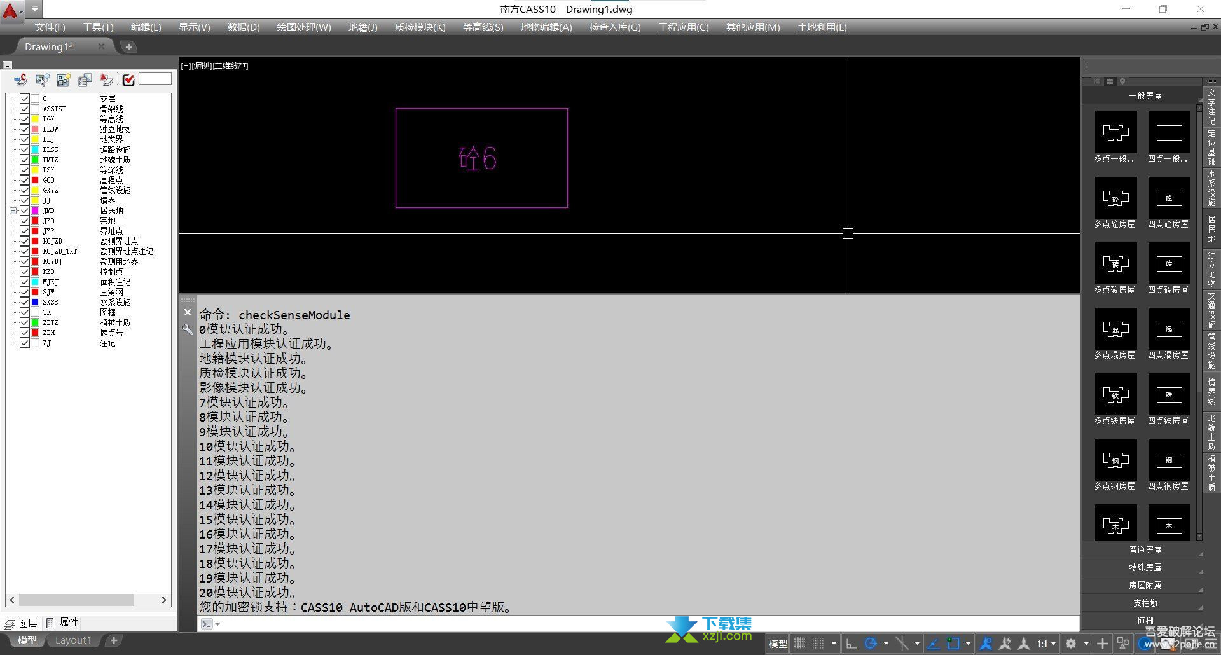The image size is (1221, 655).
Task: Switch symbol panel to grid view
Action: (1110, 81)
